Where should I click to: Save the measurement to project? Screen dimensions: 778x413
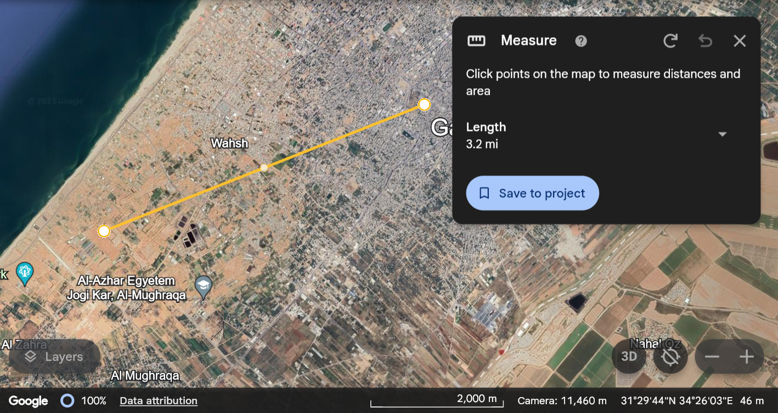532,193
